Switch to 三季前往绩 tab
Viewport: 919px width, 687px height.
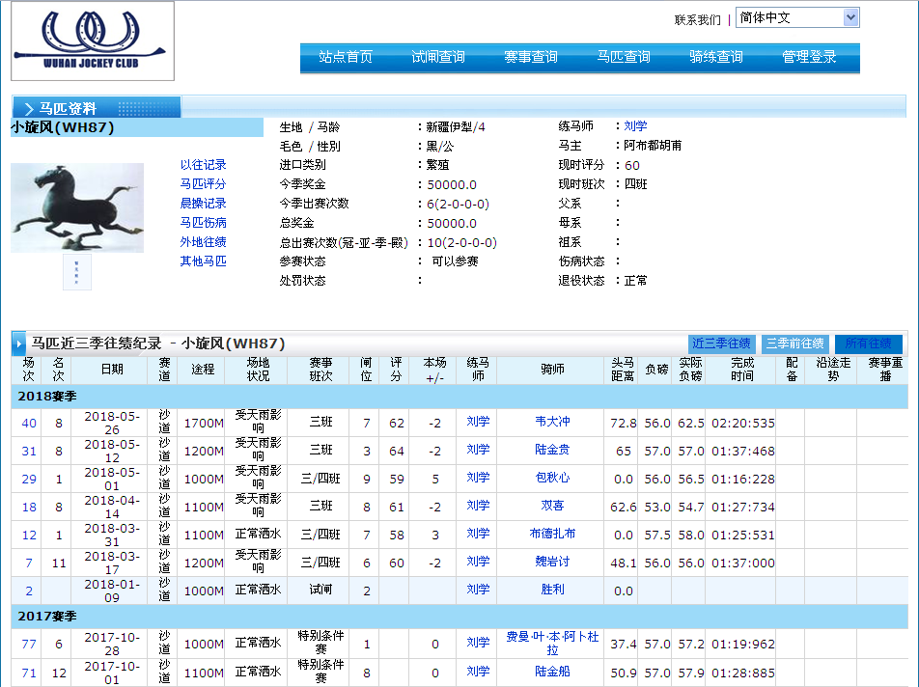coord(795,343)
